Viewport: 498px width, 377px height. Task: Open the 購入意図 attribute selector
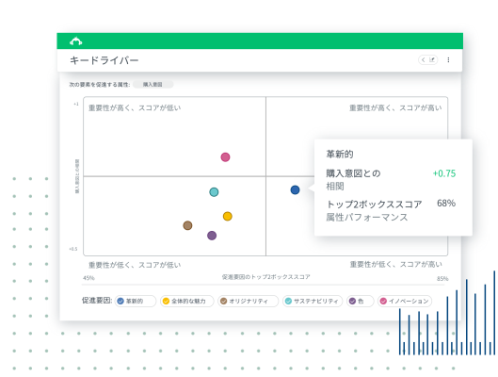click(x=153, y=84)
